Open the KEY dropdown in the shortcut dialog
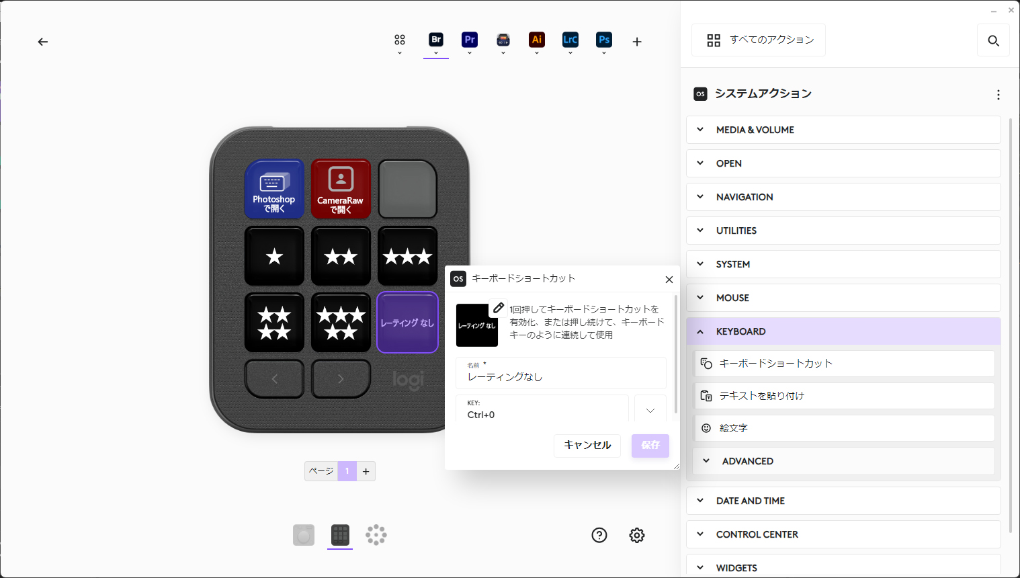 pyautogui.click(x=650, y=409)
